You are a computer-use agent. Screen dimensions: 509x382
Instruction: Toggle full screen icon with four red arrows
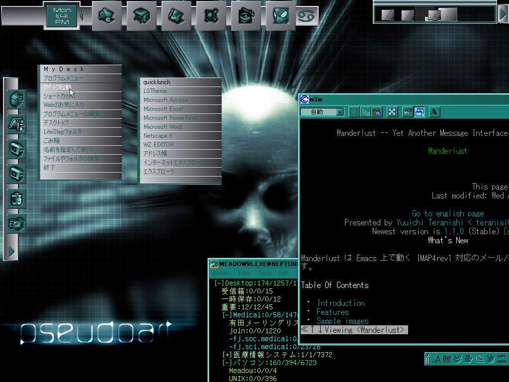coord(392,112)
